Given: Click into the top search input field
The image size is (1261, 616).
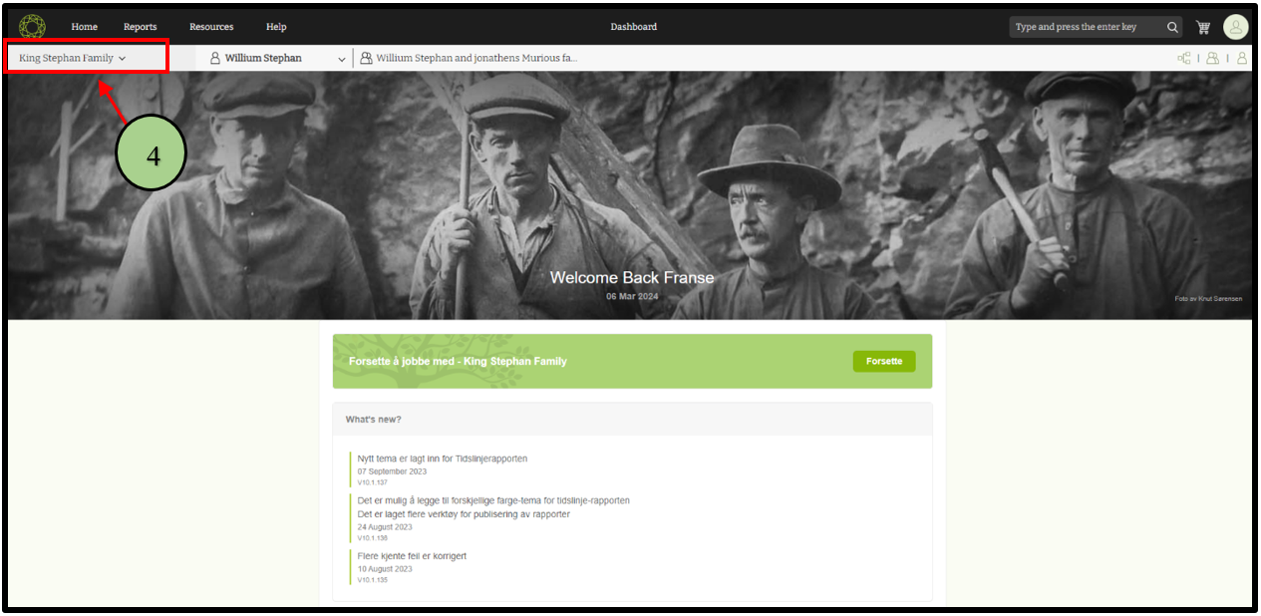Looking at the screenshot, I should [1085, 27].
